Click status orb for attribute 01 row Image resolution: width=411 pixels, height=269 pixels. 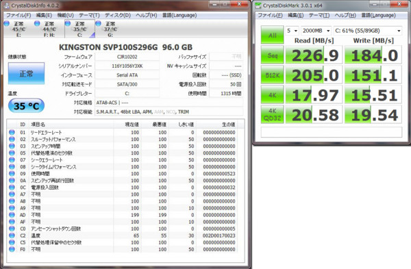12,132
